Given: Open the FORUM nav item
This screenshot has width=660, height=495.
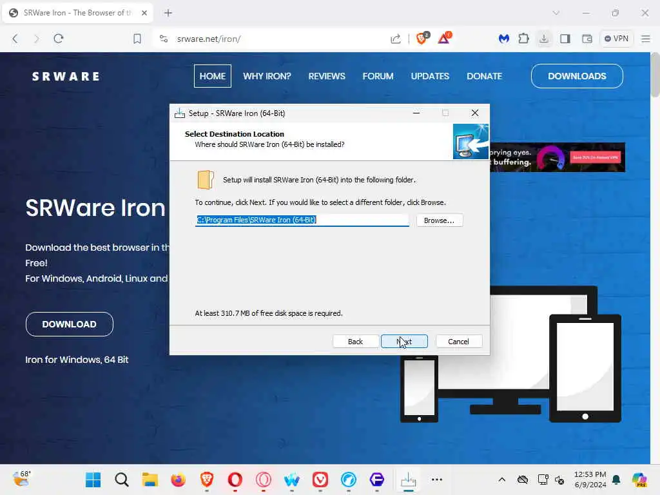Looking at the screenshot, I should [x=378, y=76].
